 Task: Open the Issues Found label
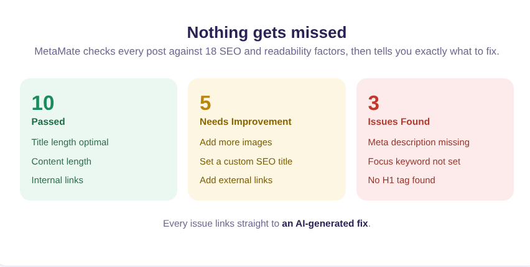click(399, 122)
